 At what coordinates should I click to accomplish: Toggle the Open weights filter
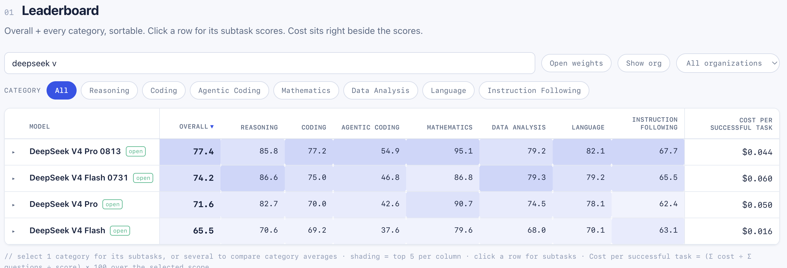pos(576,63)
